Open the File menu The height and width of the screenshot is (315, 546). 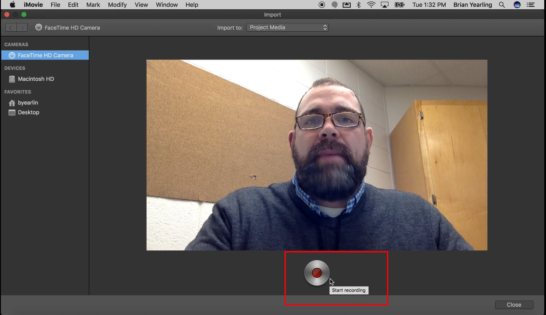point(55,5)
